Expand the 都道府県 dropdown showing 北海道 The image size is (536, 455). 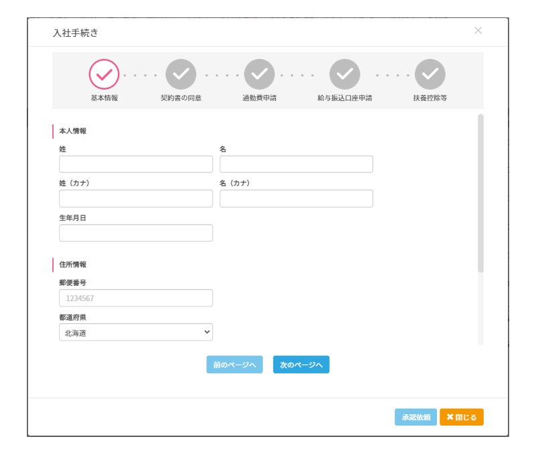(x=136, y=332)
